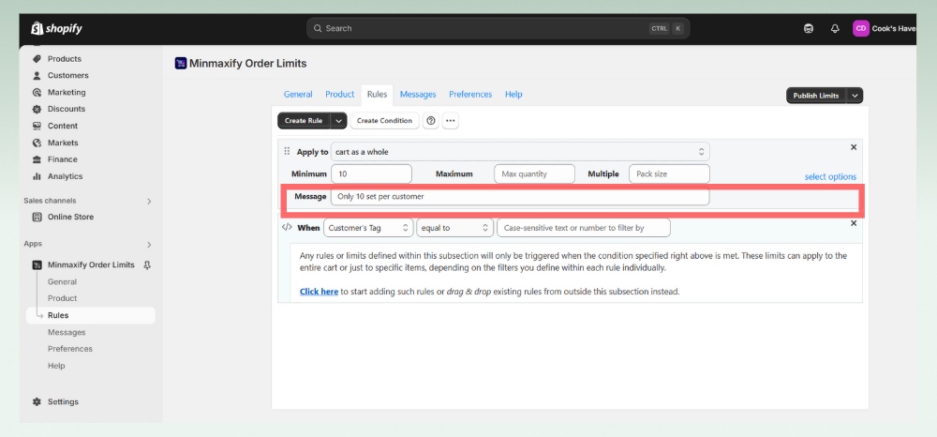Remove the Customer's Tag condition
The width and height of the screenshot is (937, 437).
pyautogui.click(x=854, y=223)
